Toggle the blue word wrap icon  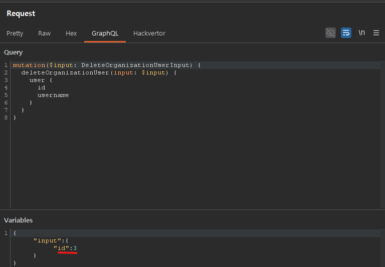346,33
